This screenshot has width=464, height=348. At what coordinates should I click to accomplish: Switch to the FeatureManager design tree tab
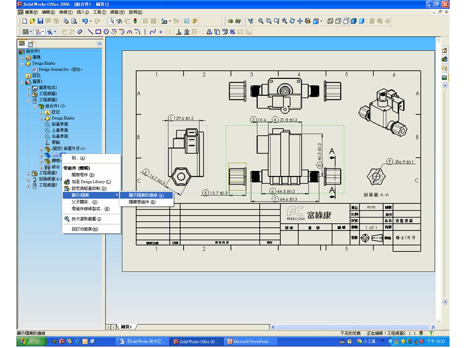point(22,43)
